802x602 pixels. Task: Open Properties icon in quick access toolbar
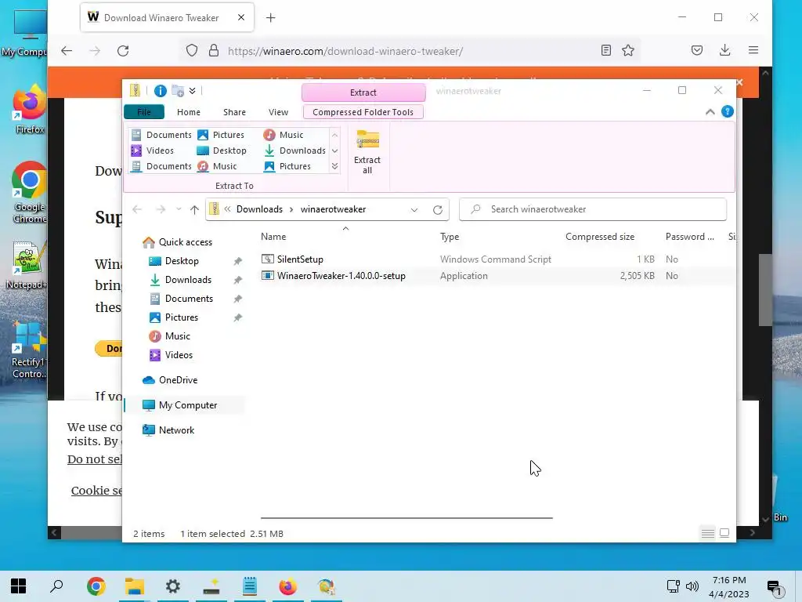pyautogui.click(x=160, y=91)
